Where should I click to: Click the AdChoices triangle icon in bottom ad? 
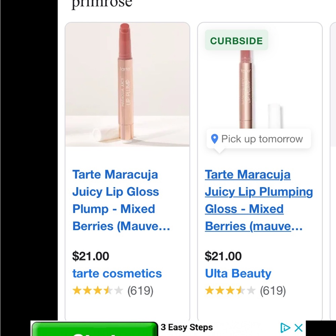click(285, 328)
